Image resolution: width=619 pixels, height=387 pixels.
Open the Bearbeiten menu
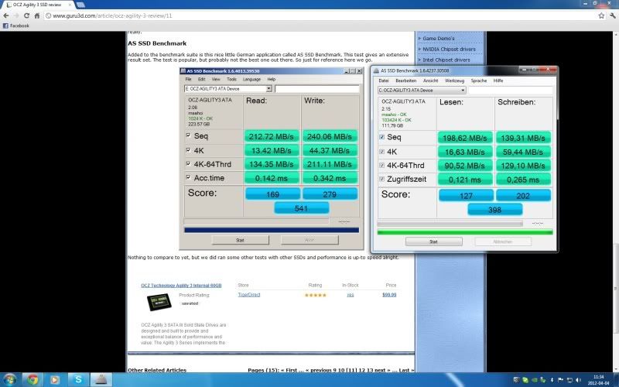click(x=405, y=80)
